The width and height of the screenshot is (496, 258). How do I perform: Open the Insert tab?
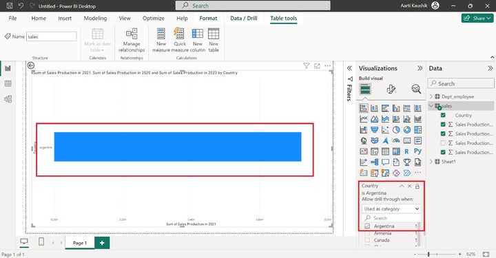click(x=65, y=19)
